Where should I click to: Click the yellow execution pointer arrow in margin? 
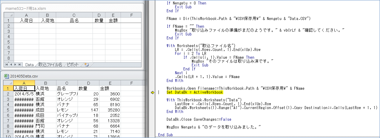click(153, 93)
